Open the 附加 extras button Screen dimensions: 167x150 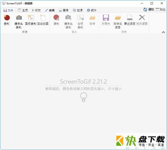(x=160, y=10)
